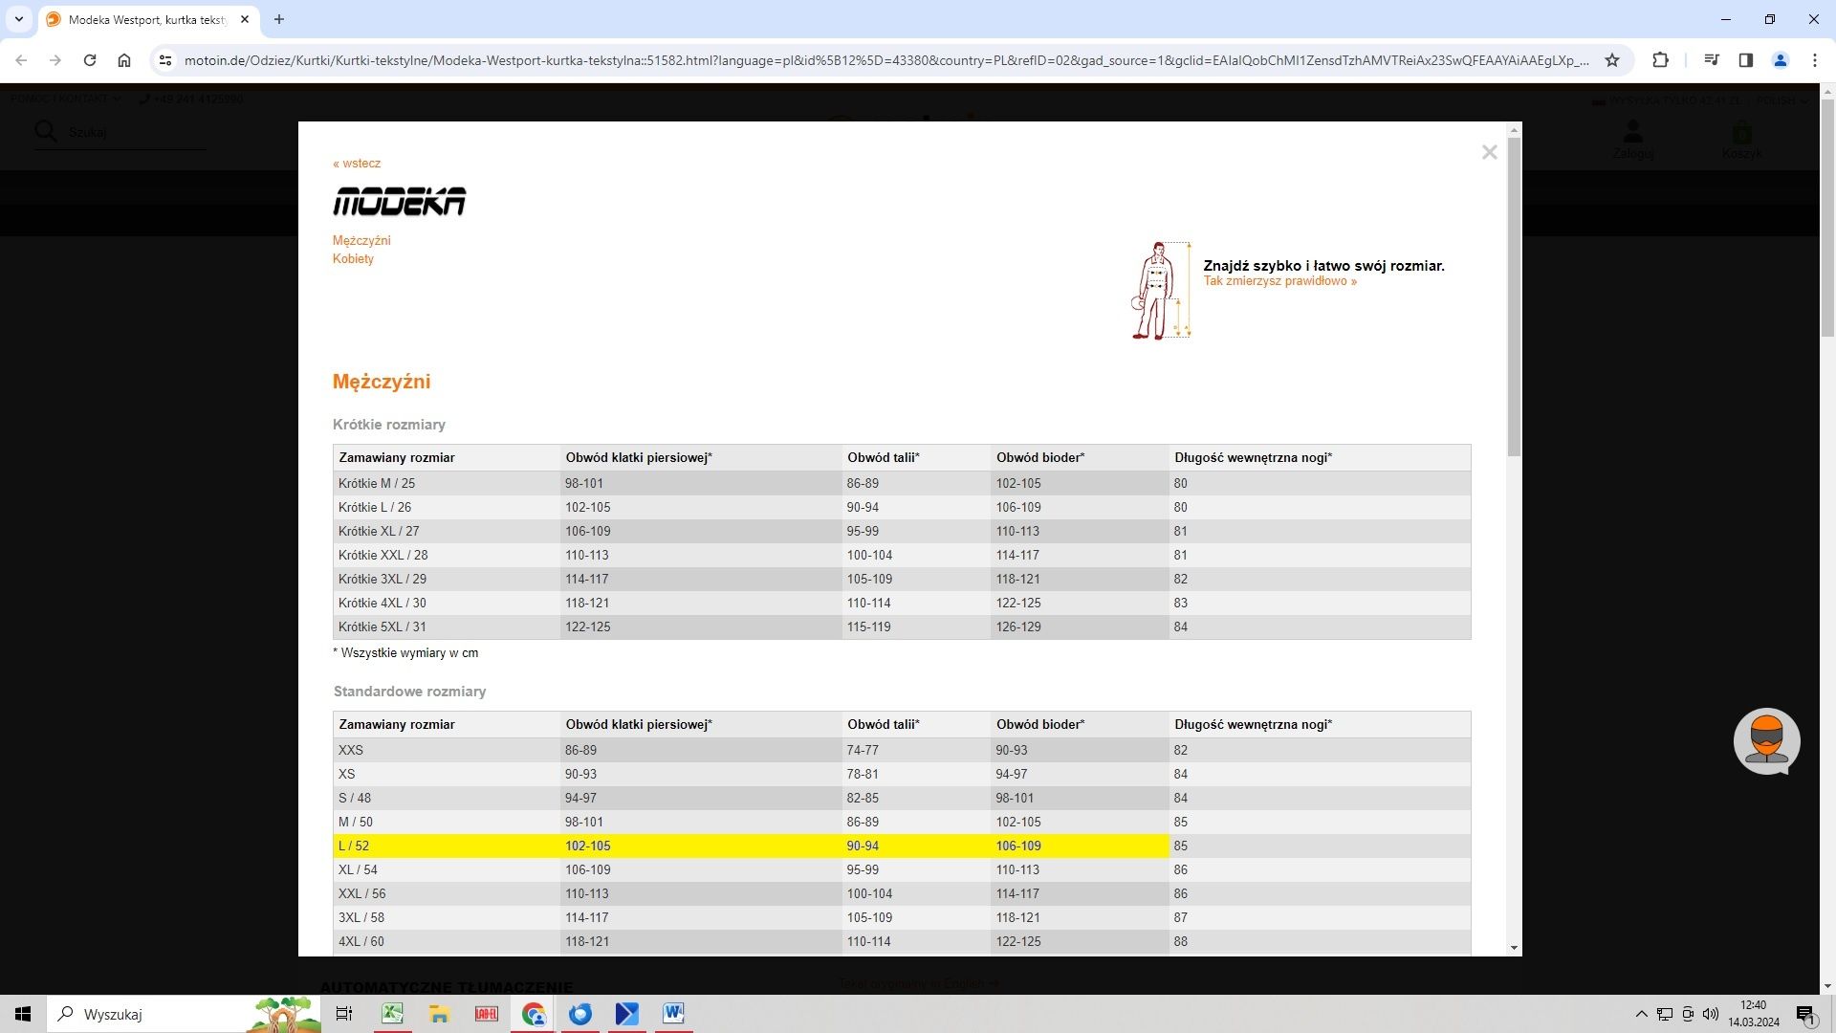1836x1033 pixels.
Task: Open volume control in system tray
Action: pyautogui.click(x=1711, y=1014)
